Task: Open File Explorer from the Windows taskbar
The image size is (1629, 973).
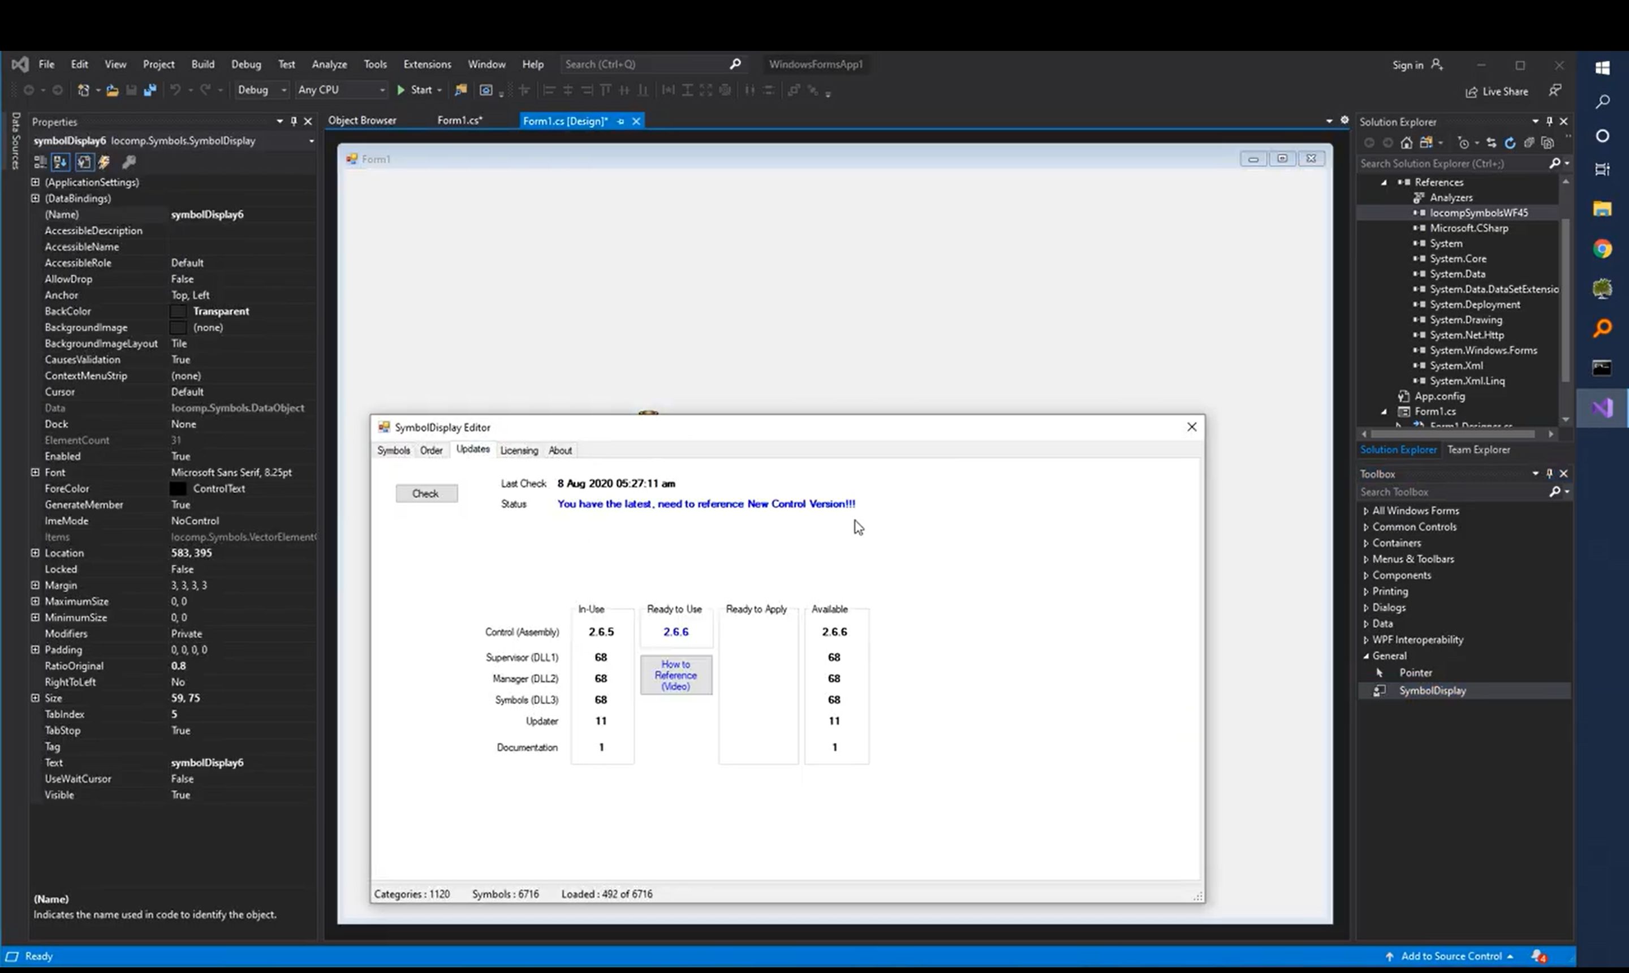Action: tap(1602, 209)
